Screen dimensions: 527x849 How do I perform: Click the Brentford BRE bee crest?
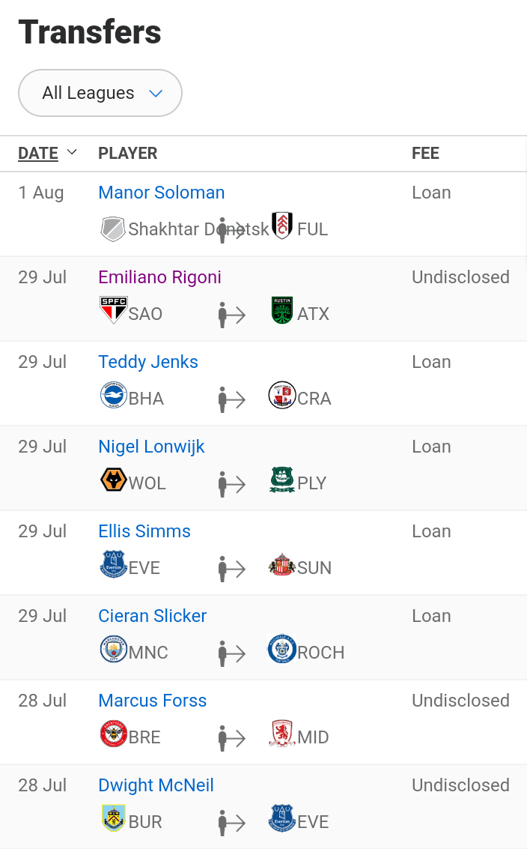pos(114,734)
